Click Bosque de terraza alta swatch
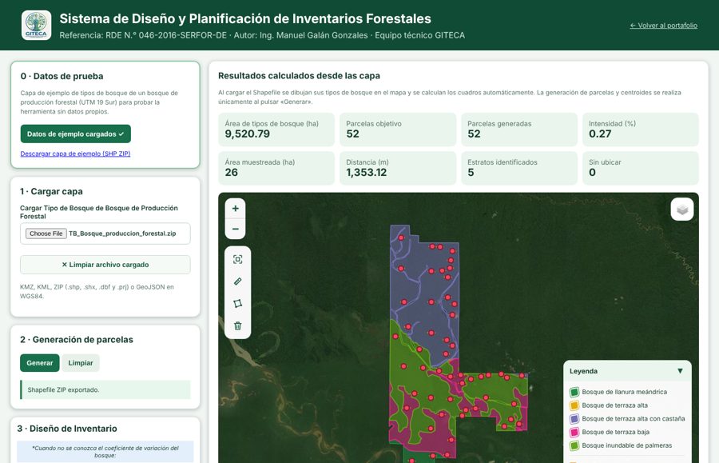 pyautogui.click(x=574, y=405)
